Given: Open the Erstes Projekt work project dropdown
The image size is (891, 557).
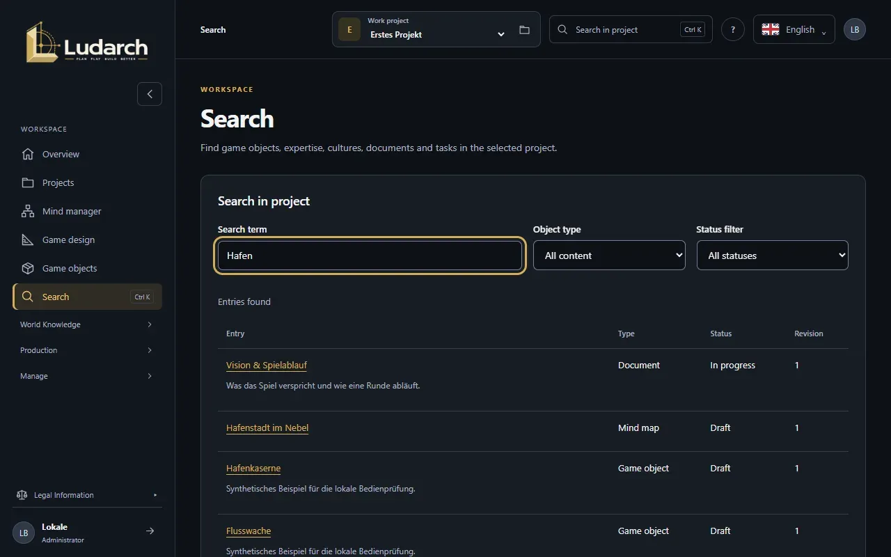Looking at the screenshot, I should [x=436, y=29].
